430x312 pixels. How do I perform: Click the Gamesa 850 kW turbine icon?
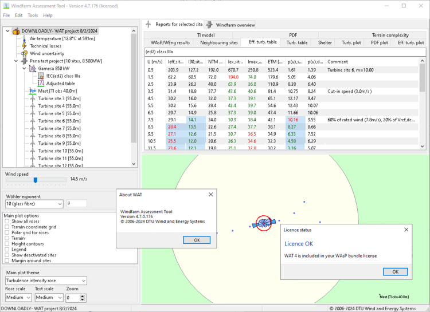pos(33,68)
